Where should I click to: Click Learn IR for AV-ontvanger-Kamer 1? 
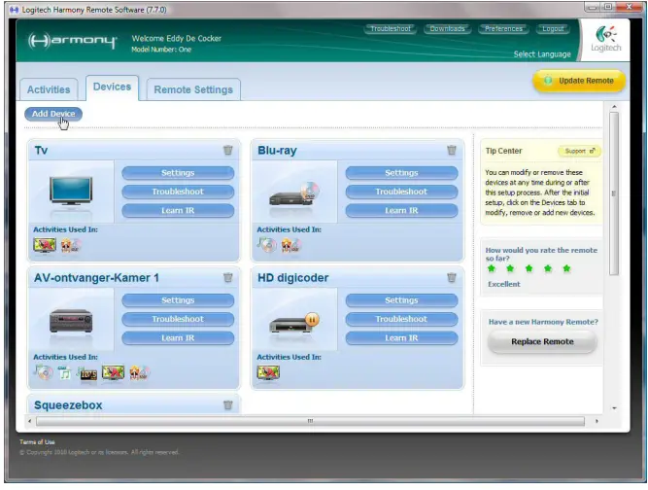pos(178,337)
